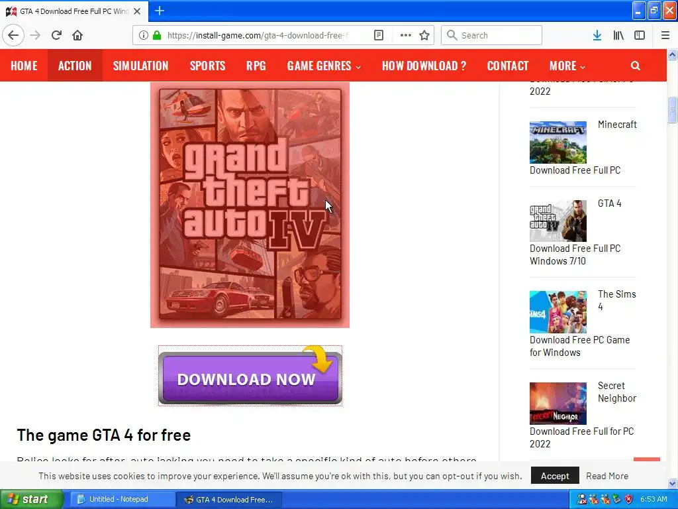Open Minecraft Download Free Full PC link
678x509 pixels.
(575, 170)
